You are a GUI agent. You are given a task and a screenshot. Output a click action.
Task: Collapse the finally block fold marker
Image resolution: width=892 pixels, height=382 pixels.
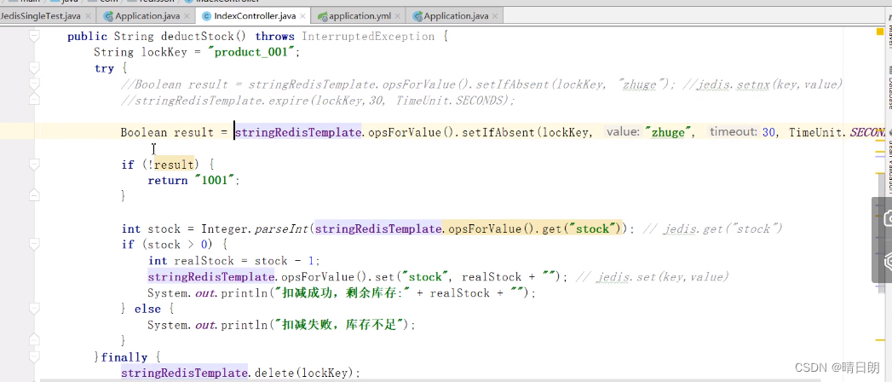point(33,357)
